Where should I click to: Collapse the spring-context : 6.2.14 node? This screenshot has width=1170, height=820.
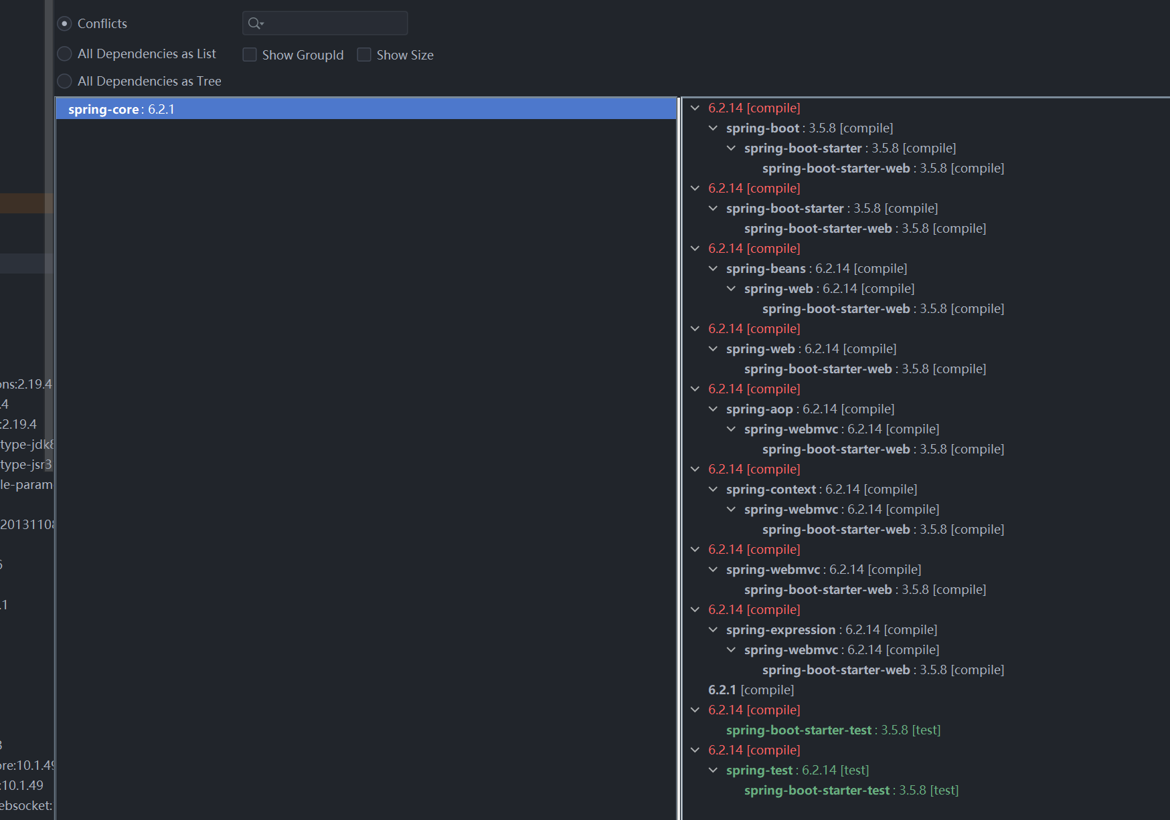coord(713,489)
